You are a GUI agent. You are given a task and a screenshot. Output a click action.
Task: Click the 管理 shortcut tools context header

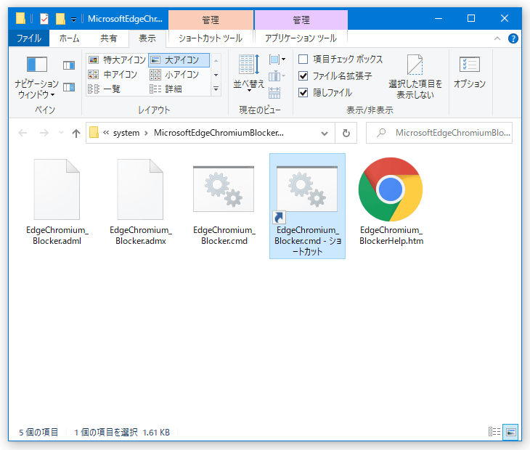(x=211, y=20)
